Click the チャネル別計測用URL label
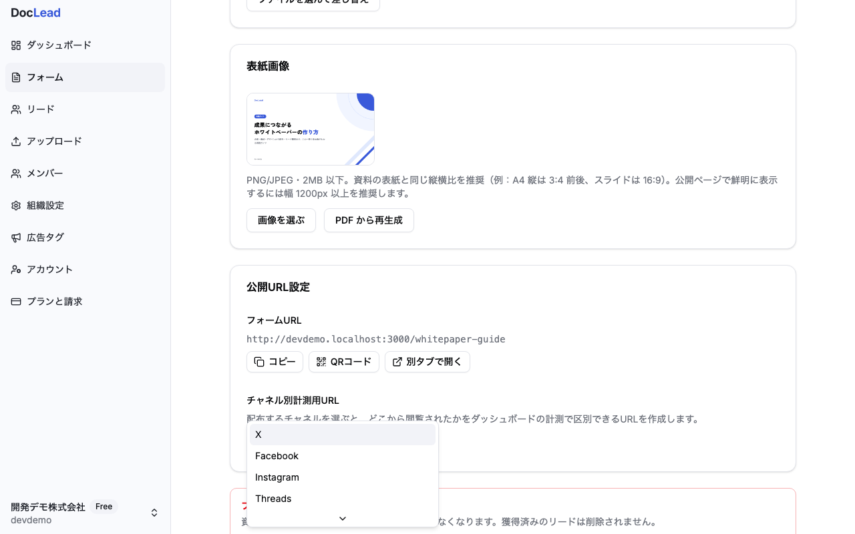Viewport: 855px width, 534px height. (x=293, y=400)
